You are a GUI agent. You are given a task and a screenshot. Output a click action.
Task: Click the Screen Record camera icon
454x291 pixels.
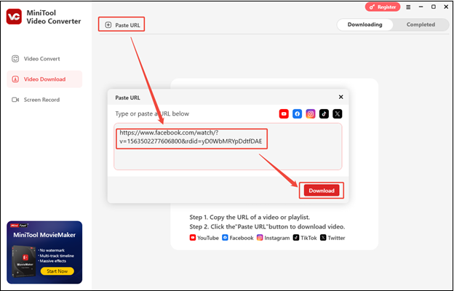15,100
